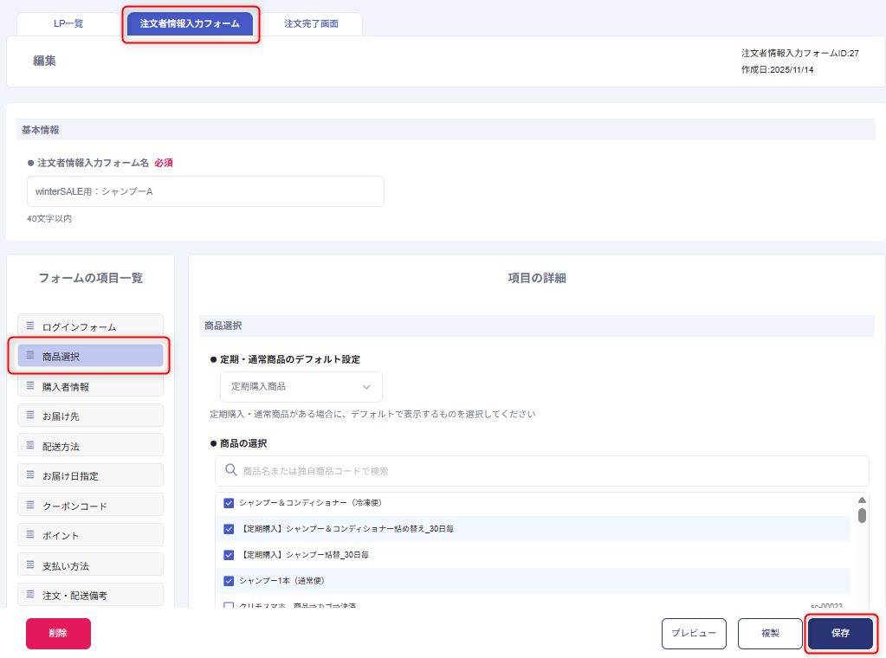Click drag handle icon beside 配送方法
The width and height of the screenshot is (886, 658).
30,446
